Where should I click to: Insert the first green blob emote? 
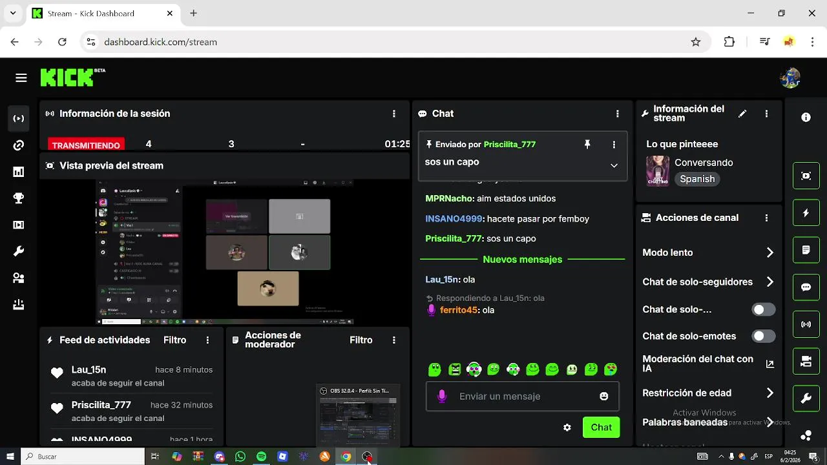[435, 369]
